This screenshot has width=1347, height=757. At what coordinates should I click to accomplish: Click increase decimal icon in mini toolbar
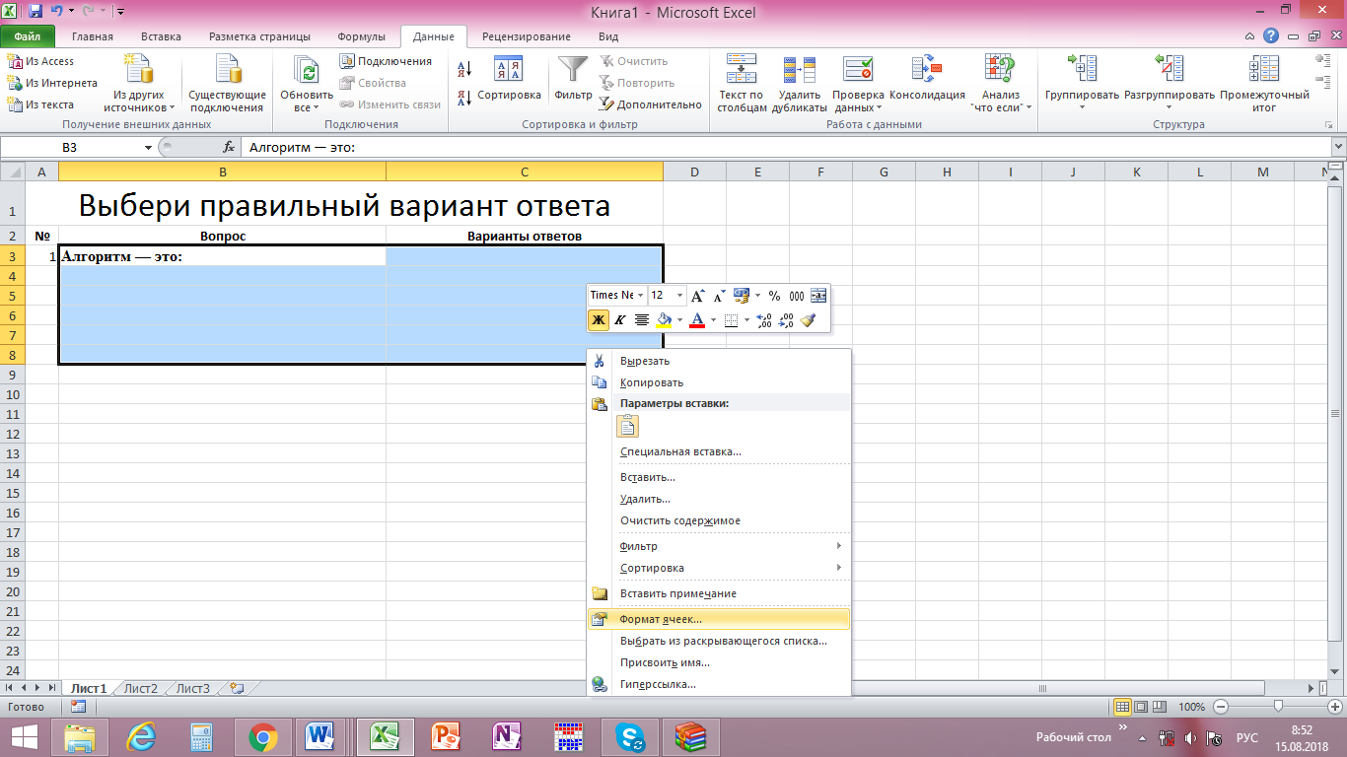click(764, 319)
